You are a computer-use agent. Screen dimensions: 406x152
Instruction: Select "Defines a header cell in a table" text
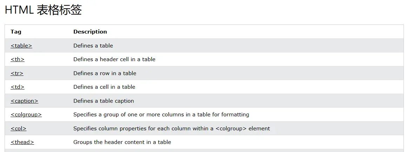pyautogui.click(x=114, y=59)
